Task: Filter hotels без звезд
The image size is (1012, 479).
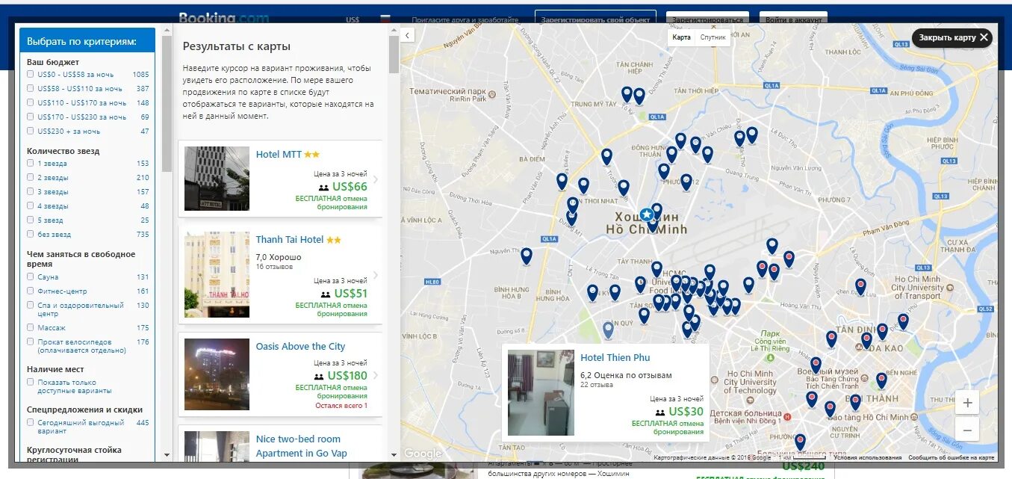Action: [x=30, y=235]
